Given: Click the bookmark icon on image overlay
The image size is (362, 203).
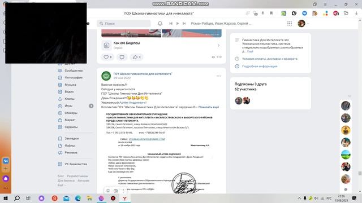Looking at the screenshot, I should (x=108, y=191).
